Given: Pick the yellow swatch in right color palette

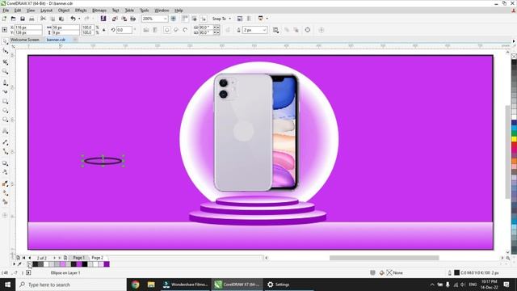Looking at the screenshot, I should [514, 139].
